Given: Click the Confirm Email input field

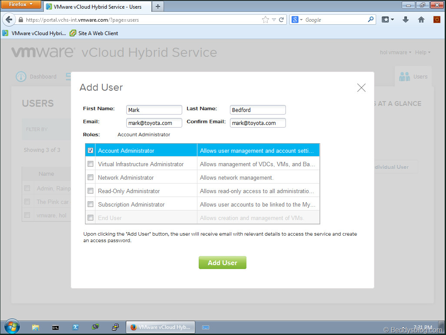Looking at the screenshot, I should point(258,123).
